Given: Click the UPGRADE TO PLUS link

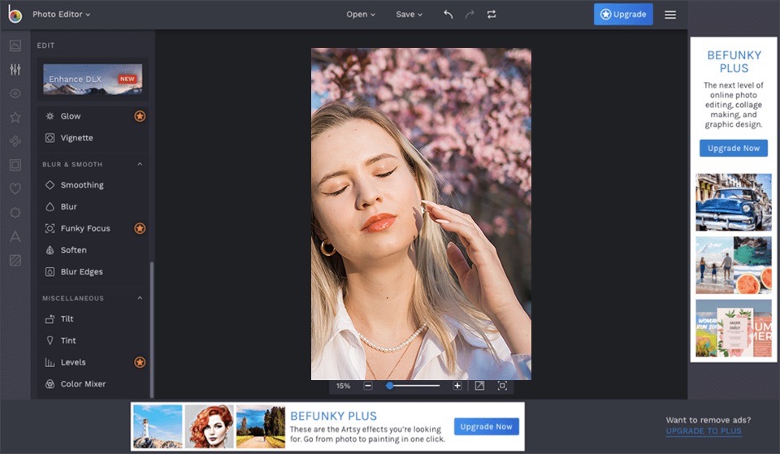Looking at the screenshot, I should 704,431.
